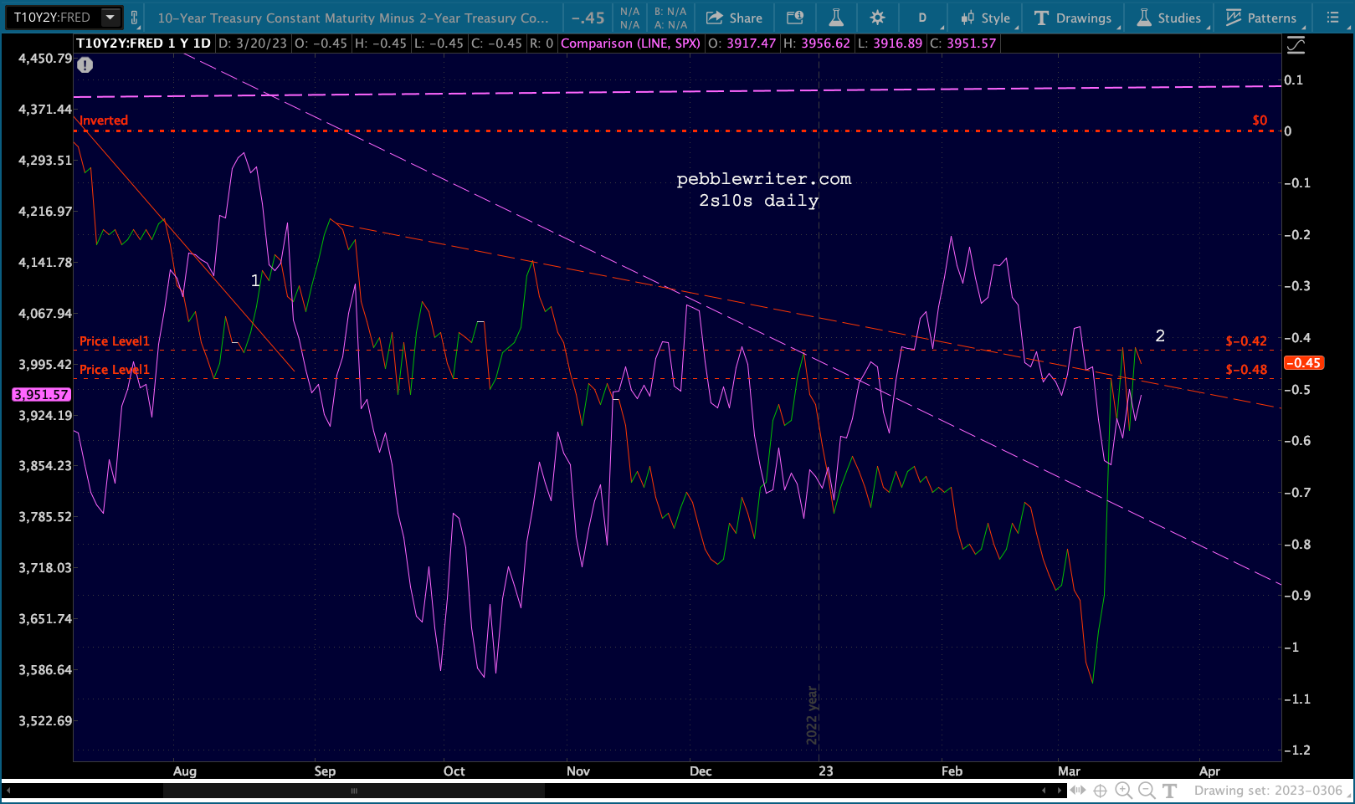The width and height of the screenshot is (1355, 804).
Task: Click the Share button
Action: 734,18
